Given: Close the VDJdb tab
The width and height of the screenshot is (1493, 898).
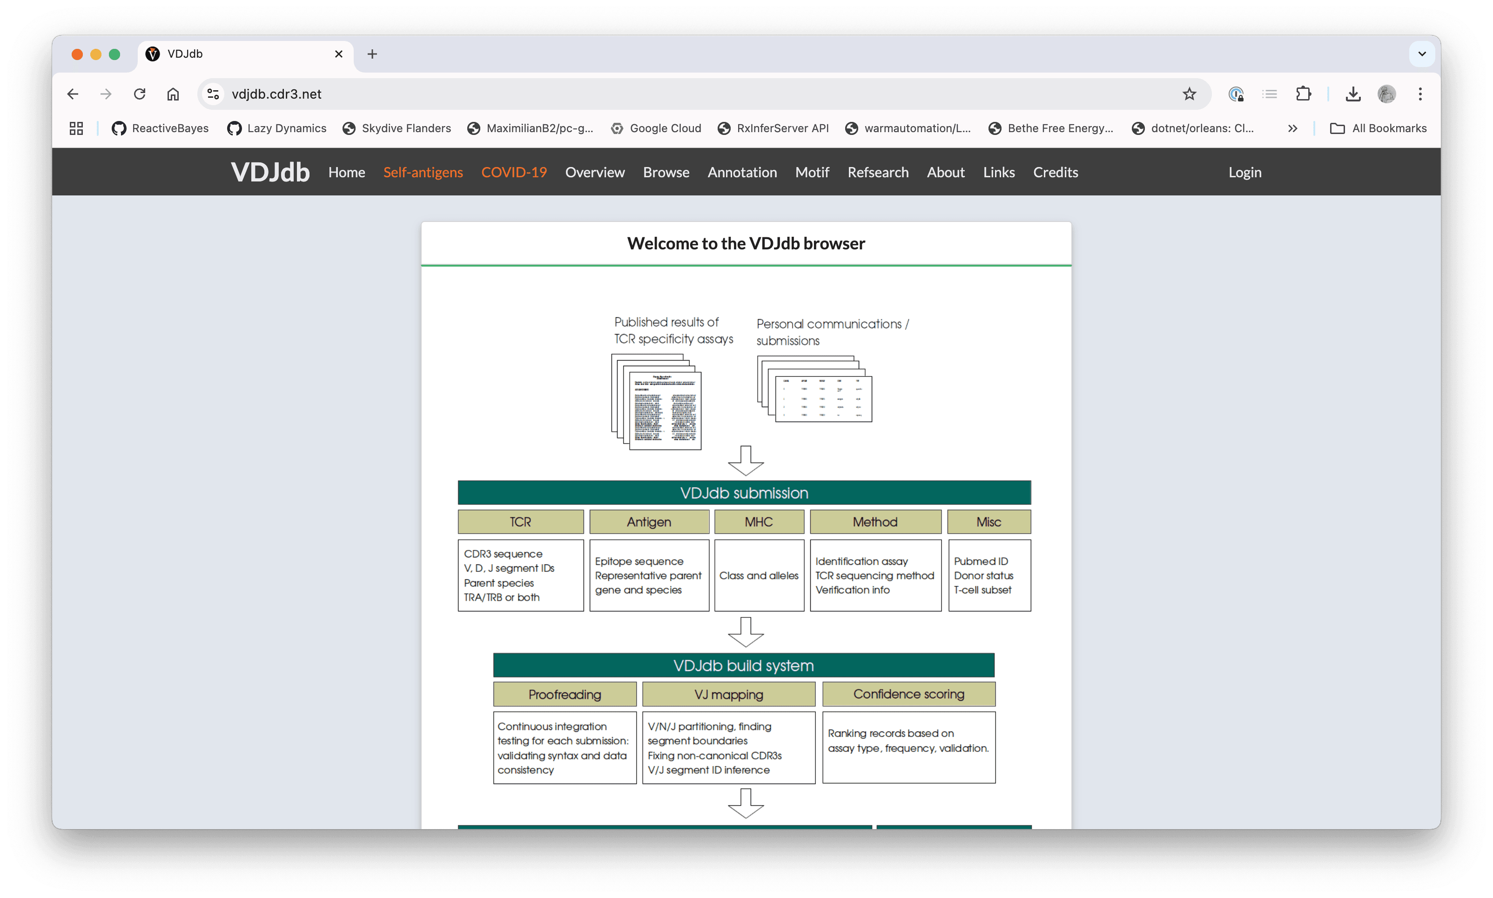Looking at the screenshot, I should tap(339, 54).
